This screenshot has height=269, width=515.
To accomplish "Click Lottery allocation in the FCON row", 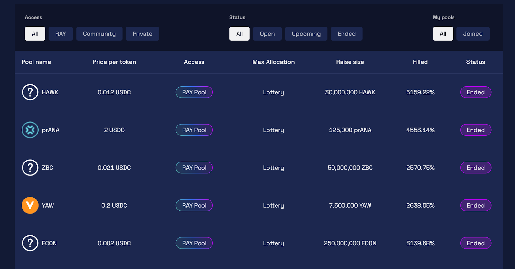I will (274, 243).
